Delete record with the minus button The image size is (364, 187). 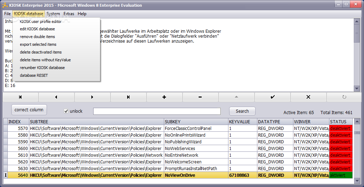click(200, 97)
